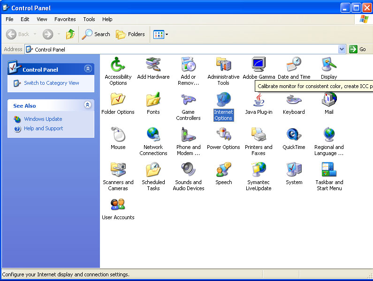This screenshot has height=281, width=373.
Task: Collapse the Control Panel sidebar section
Action: [x=88, y=69]
